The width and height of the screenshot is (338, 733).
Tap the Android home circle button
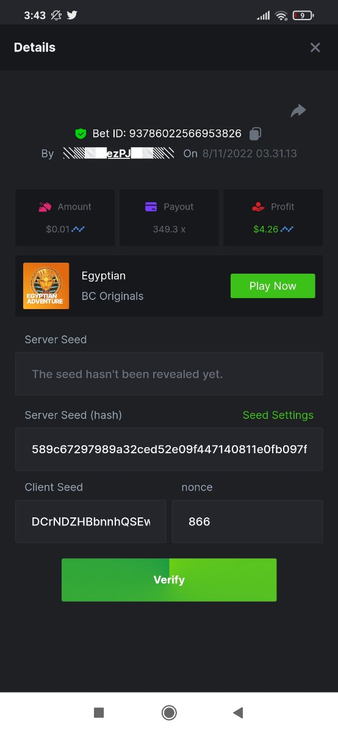169,712
